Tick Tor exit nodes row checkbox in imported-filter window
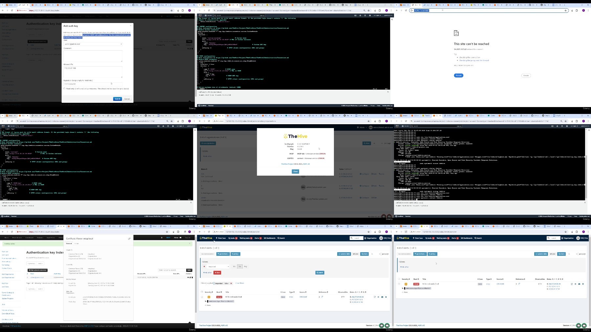Viewport: 591px width, 332px height. click(202, 297)
